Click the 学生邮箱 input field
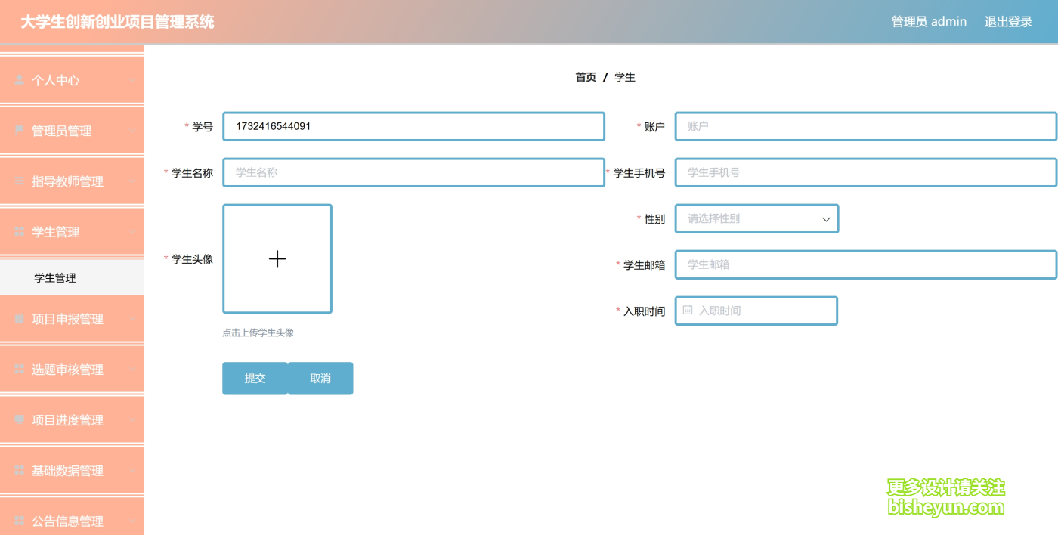Screen dimensions: 1058x535 [866, 264]
